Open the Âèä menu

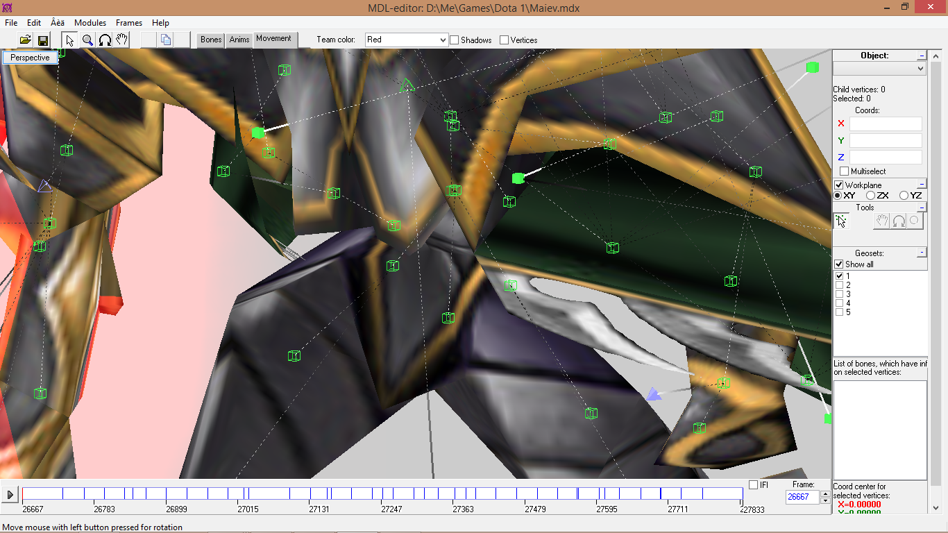tap(58, 23)
